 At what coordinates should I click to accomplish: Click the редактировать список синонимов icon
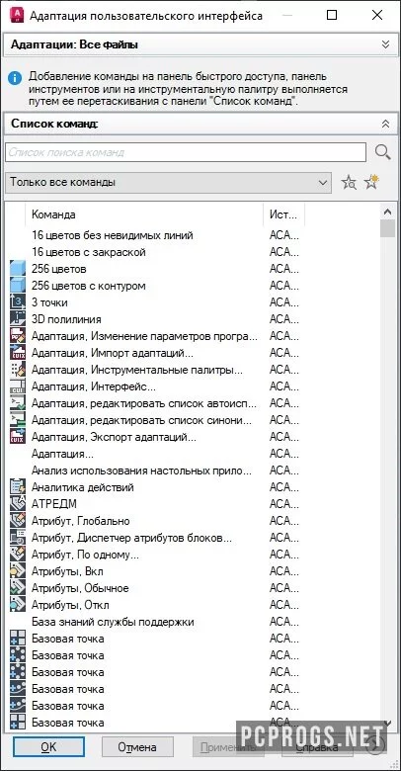point(18,420)
